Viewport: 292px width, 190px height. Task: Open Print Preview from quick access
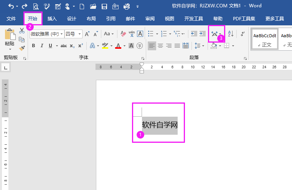[36, 7]
